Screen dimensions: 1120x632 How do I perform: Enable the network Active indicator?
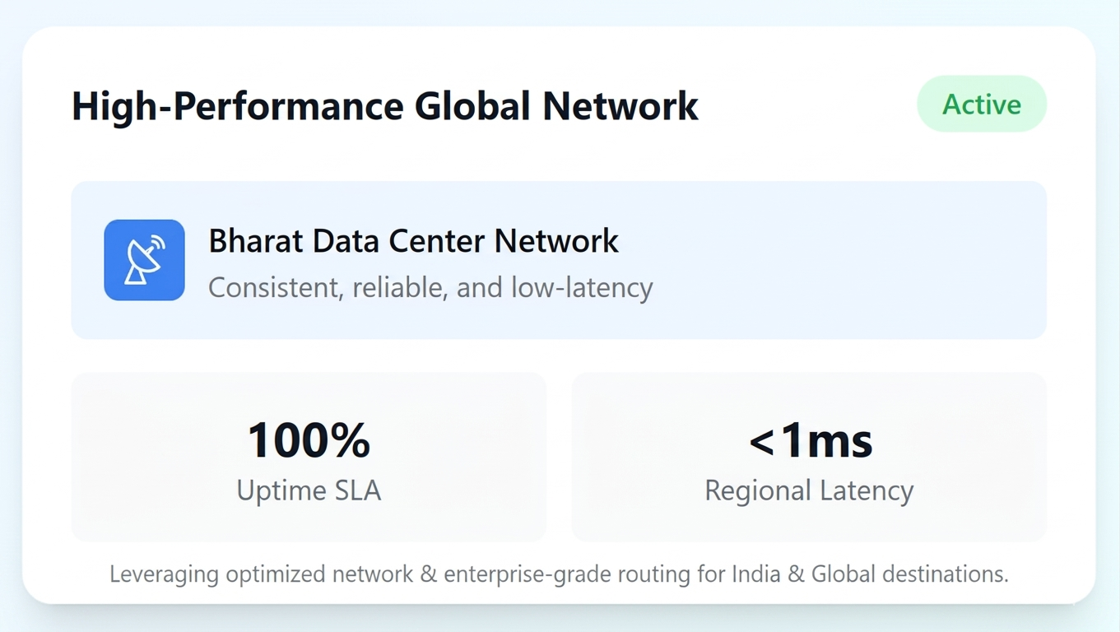[x=981, y=104]
